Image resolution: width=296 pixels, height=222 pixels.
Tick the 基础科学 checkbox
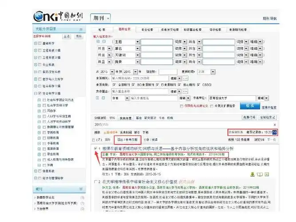click(x=39, y=43)
